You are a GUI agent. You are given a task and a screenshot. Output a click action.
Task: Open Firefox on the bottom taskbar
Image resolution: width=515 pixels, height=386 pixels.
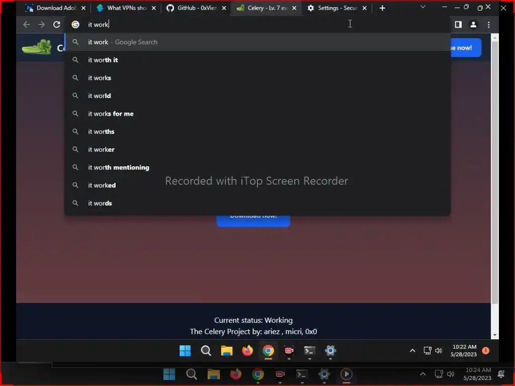coord(235,374)
